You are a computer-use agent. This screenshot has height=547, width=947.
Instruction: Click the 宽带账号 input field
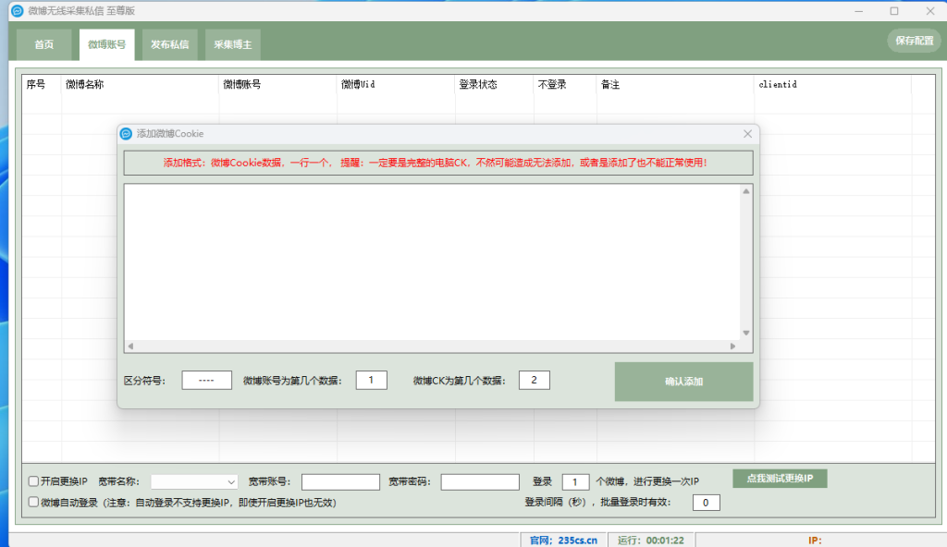point(340,481)
